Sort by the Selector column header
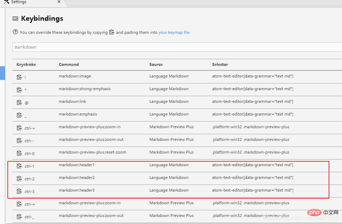Screen dimensions: 342x224 220,64
